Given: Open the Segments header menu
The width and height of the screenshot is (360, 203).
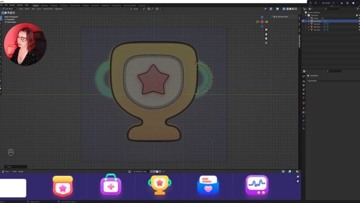Looking at the screenshot, I should pos(58,9).
